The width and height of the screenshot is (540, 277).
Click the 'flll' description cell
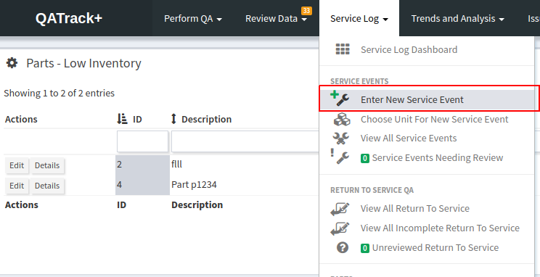pos(176,165)
